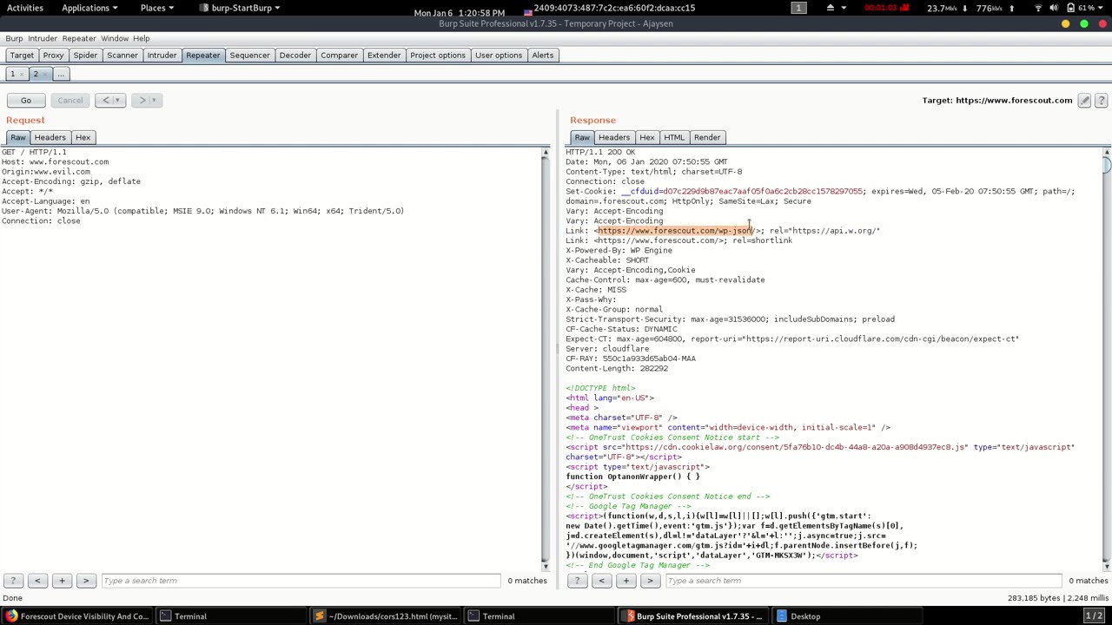1112x625 pixels.
Task: Go to previous match in response search
Action: click(x=601, y=581)
